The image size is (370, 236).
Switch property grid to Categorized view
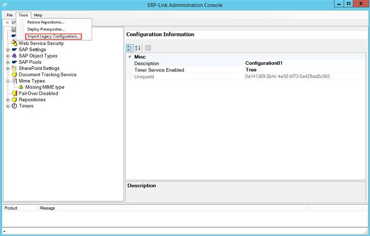tap(130, 48)
